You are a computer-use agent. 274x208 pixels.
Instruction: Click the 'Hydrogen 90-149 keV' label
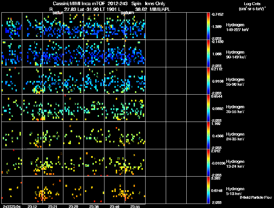(236, 55)
